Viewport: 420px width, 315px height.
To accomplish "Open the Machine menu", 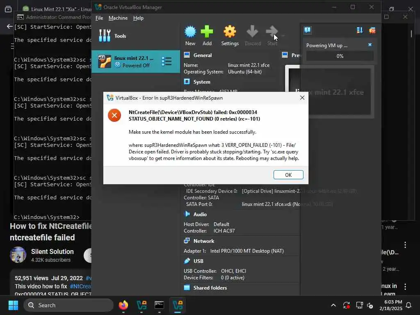I will click(118, 18).
